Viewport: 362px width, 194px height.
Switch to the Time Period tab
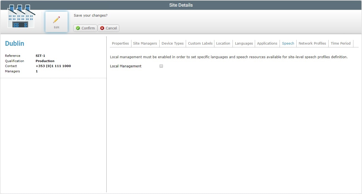[x=341, y=43]
